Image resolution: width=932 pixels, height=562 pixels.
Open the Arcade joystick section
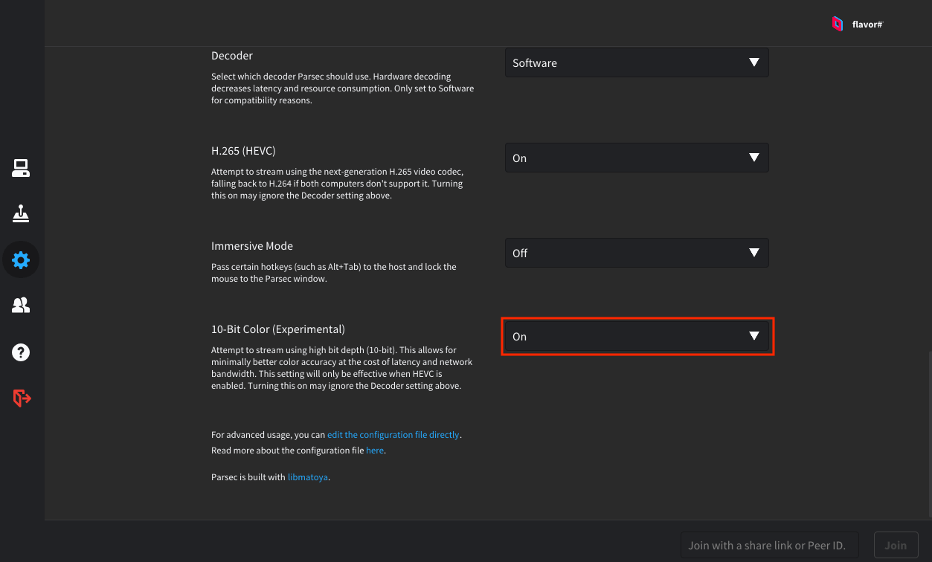[21, 214]
